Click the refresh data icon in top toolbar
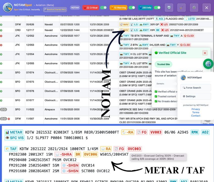 click(169, 8)
